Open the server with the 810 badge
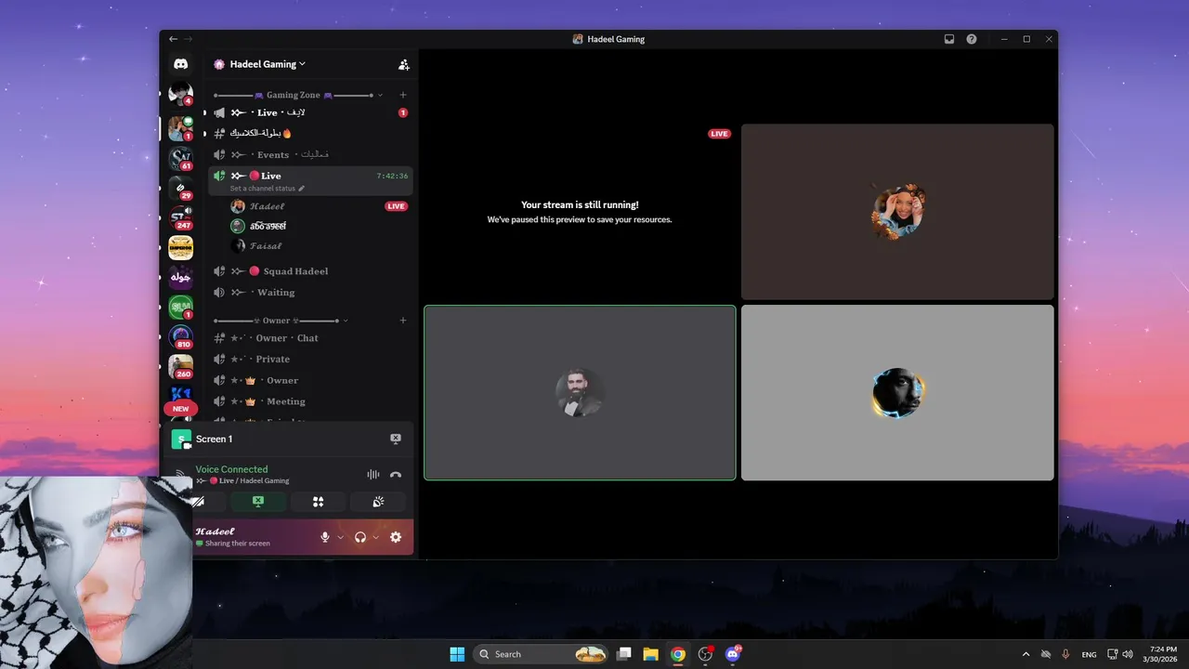Viewport: 1189px width, 669px height. (x=180, y=336)
